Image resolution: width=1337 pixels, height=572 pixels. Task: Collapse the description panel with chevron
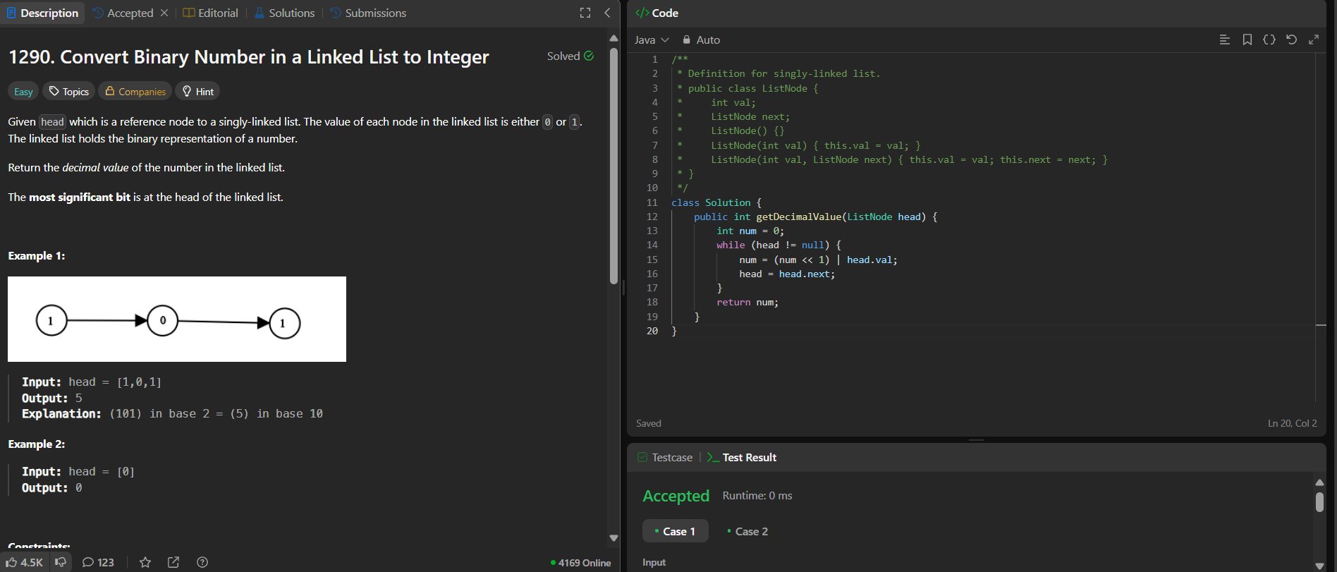(x=607, y=13)
